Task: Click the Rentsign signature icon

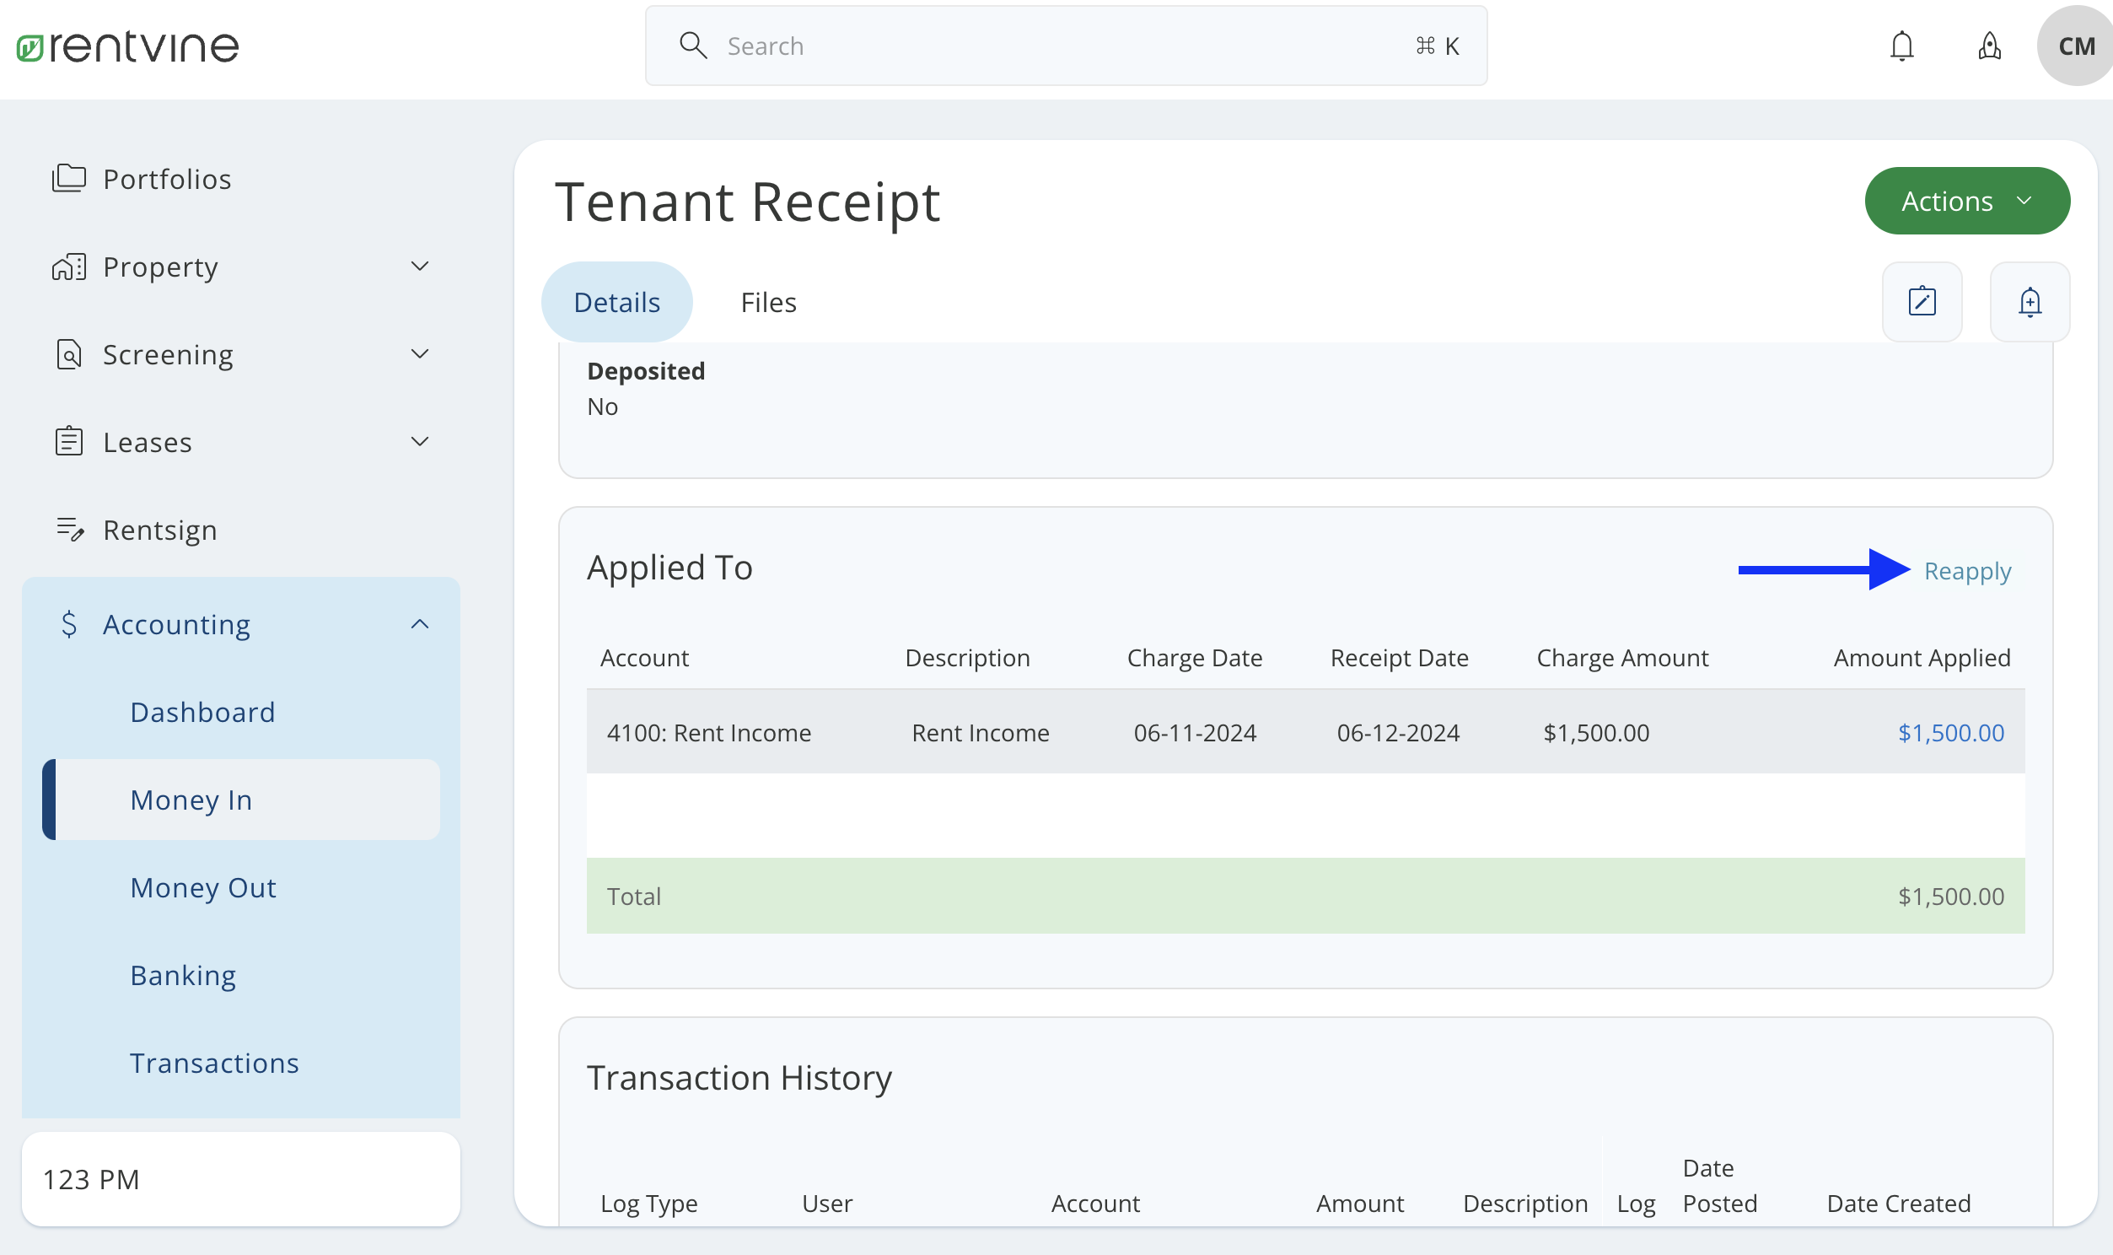Action: [x=70, y=530]
